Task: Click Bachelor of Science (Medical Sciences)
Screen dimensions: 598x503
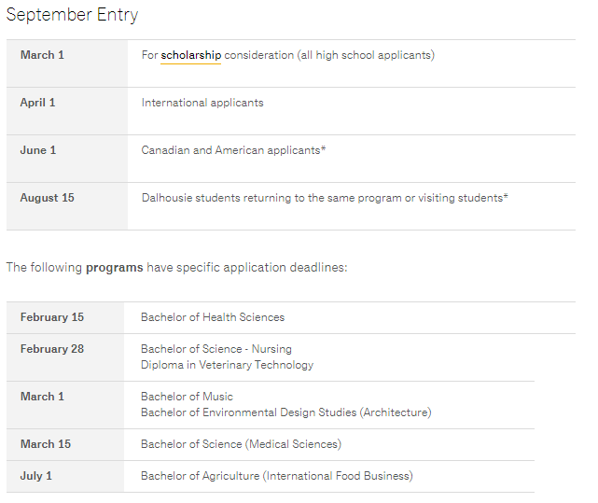Action: [241, 444]
